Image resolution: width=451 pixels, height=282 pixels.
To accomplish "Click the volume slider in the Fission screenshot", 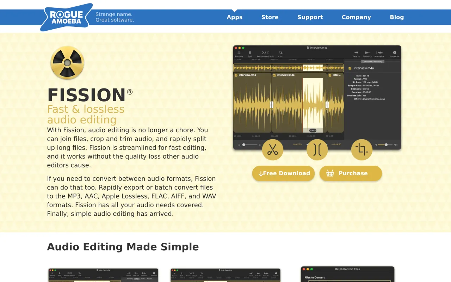I will (385, 145).
